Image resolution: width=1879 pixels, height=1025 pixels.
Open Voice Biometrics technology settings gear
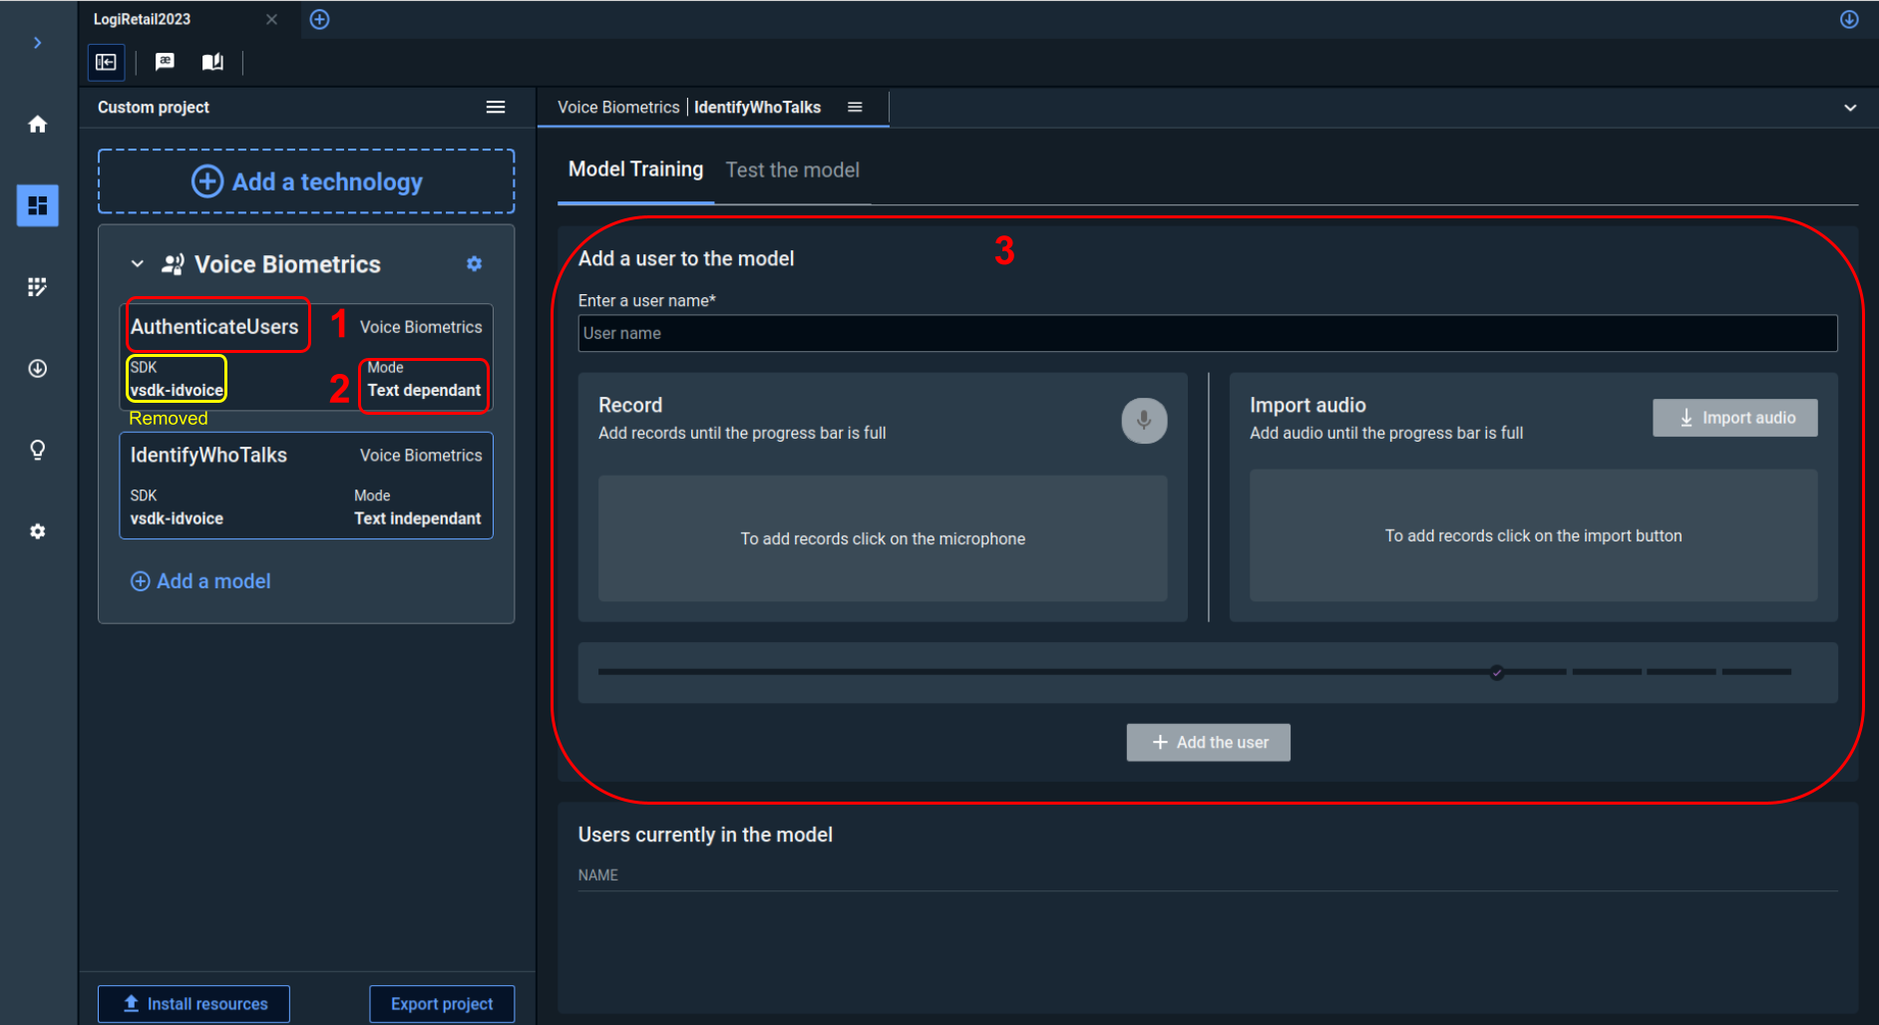474,263
